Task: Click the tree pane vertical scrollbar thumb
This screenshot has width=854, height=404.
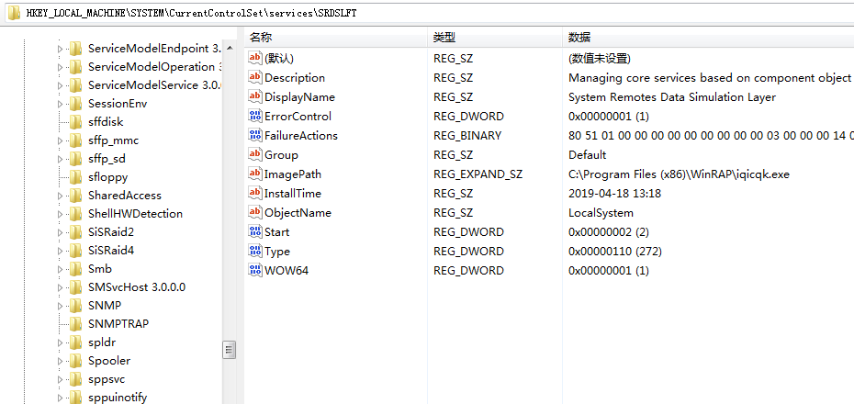Action: (229, 349)
